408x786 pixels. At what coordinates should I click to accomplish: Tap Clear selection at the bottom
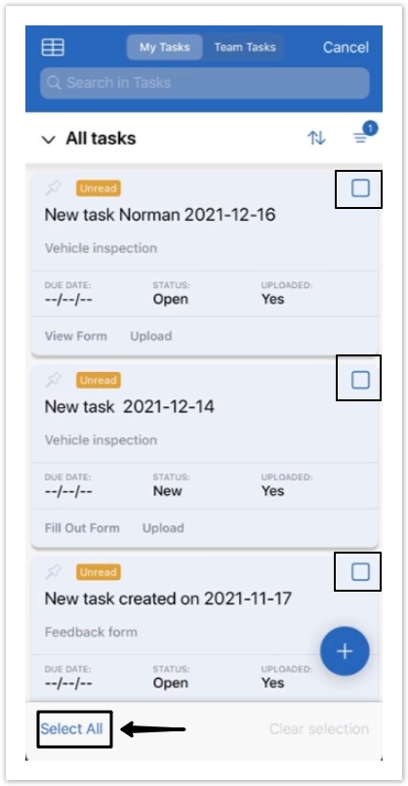(x=319, y=728)
